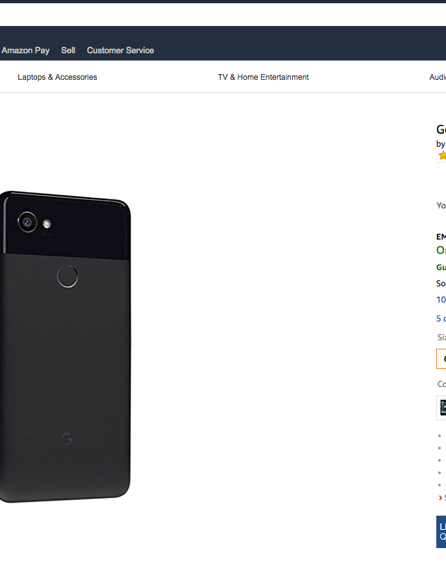This screenshot has height=576, width=446.
Task: Open the blue link starting with "10"
Action: click(441, 299)
